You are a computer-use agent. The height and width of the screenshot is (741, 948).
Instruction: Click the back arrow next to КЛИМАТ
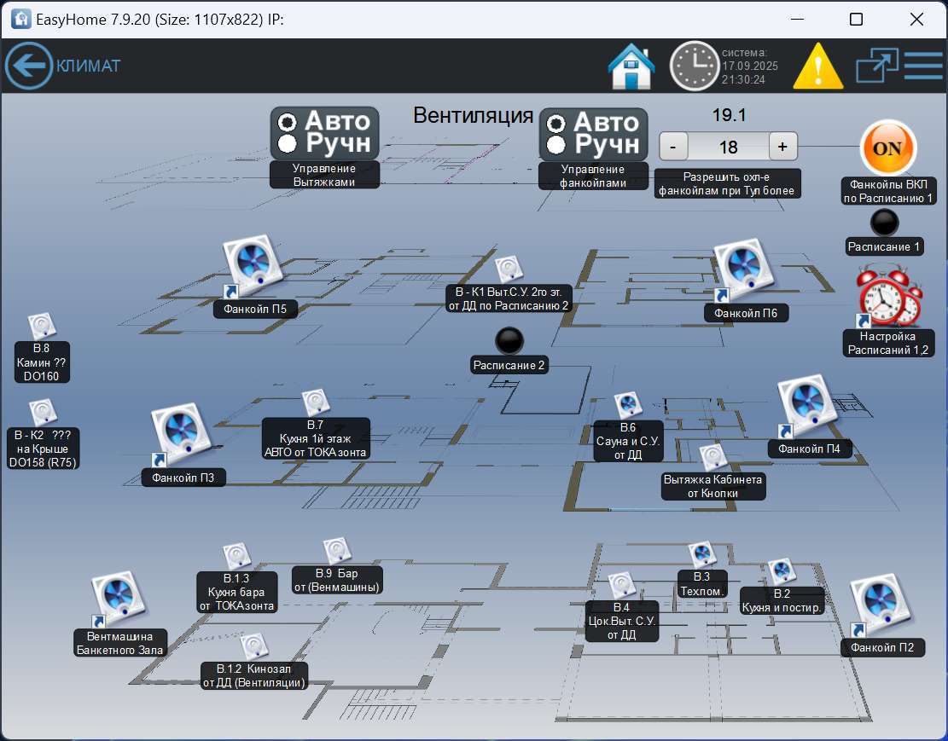(x=29, y=66)
